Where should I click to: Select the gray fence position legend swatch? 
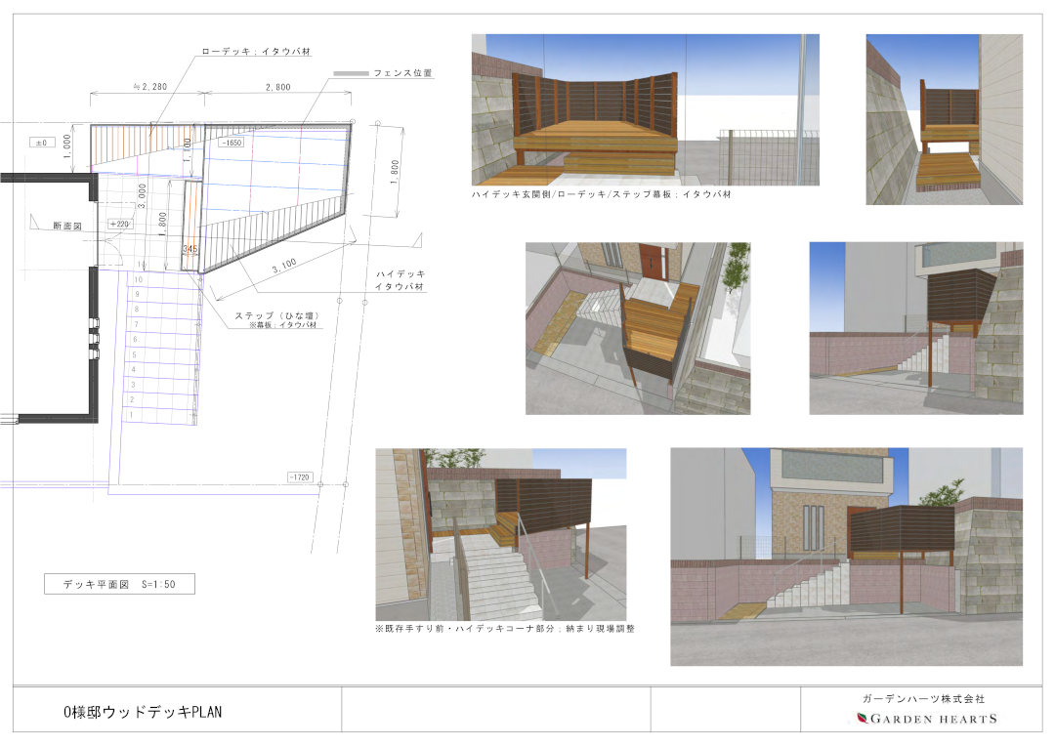coord(351,73)
